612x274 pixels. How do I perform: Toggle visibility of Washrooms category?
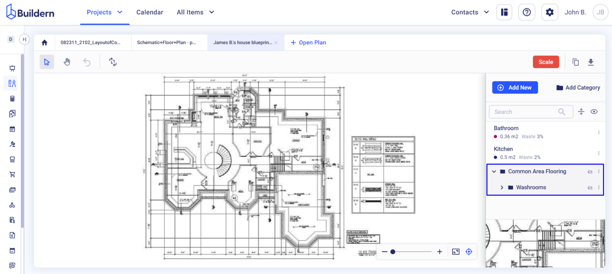click(590, 188)
